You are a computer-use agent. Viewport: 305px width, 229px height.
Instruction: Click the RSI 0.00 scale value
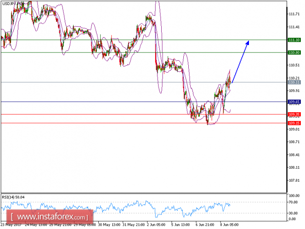[293, 219]
